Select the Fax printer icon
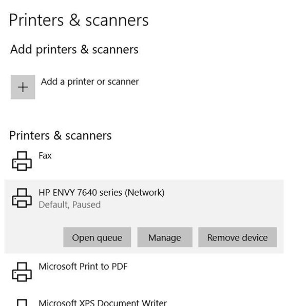This screenshot has width=308, height=306. [x=21, y=161]
